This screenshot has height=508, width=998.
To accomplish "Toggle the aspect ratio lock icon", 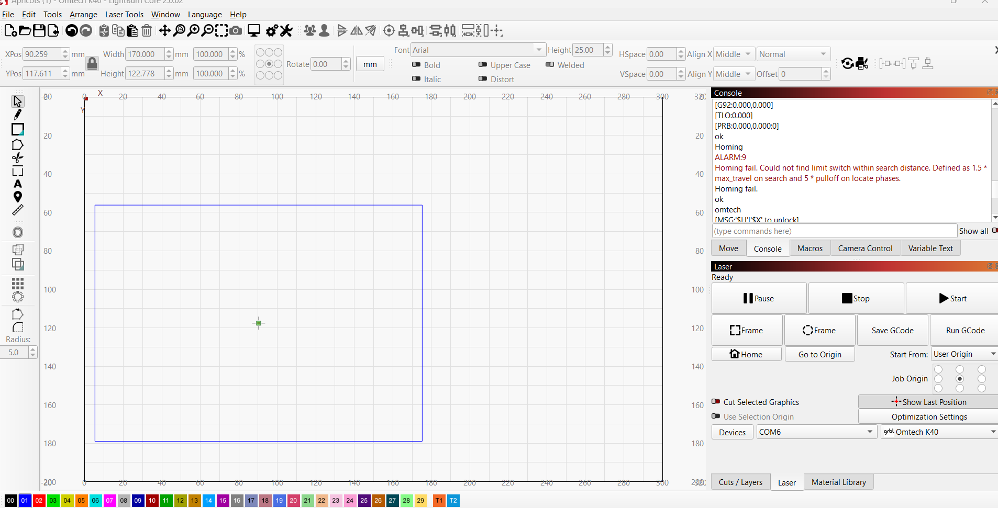I will 92,64.
